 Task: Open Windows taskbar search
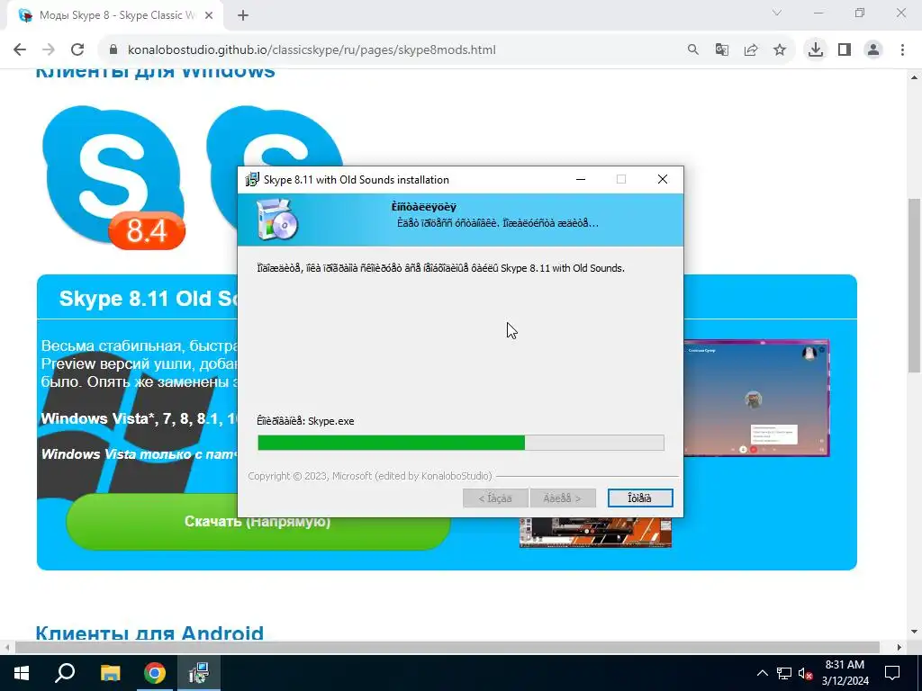pyautogui.click(x=65, y=673)
